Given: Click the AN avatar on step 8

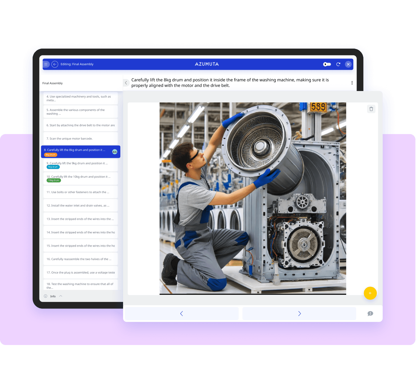Looking at the screenshot, I should (x=115, y=152).
